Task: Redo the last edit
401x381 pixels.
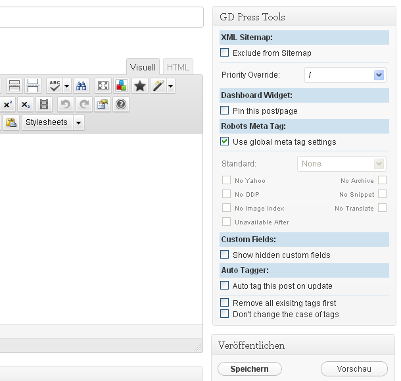Action: pos(84,104)
